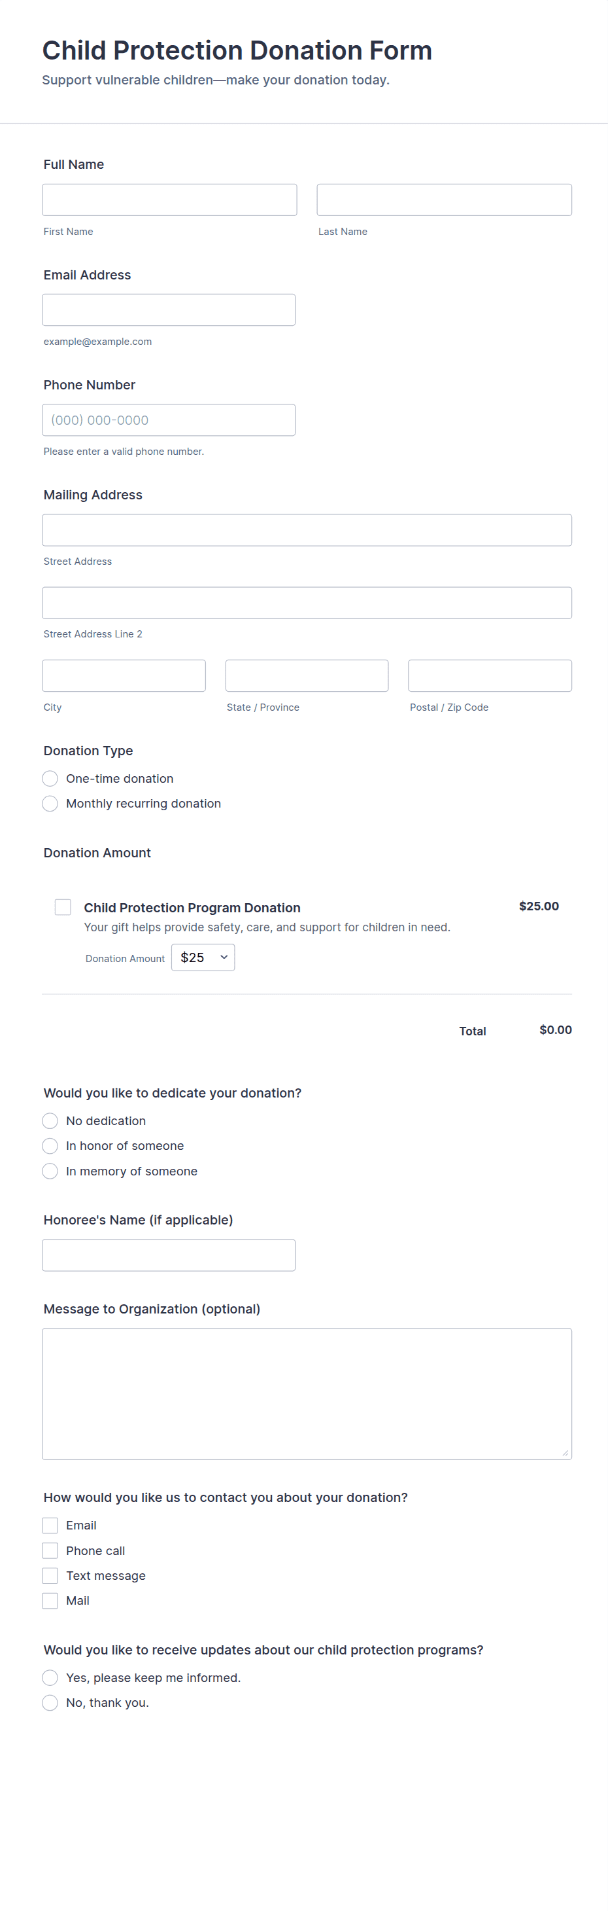The height and width of the screenshot is (1911, 608).
Task: Click the Last Name input field
Action: click(x=443, y=200)
